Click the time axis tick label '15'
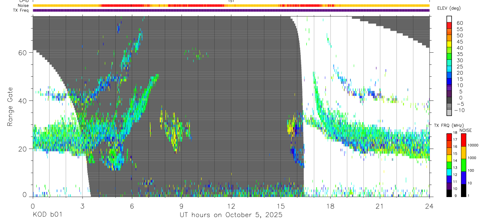The image size is (483, 223). (280, 206)
